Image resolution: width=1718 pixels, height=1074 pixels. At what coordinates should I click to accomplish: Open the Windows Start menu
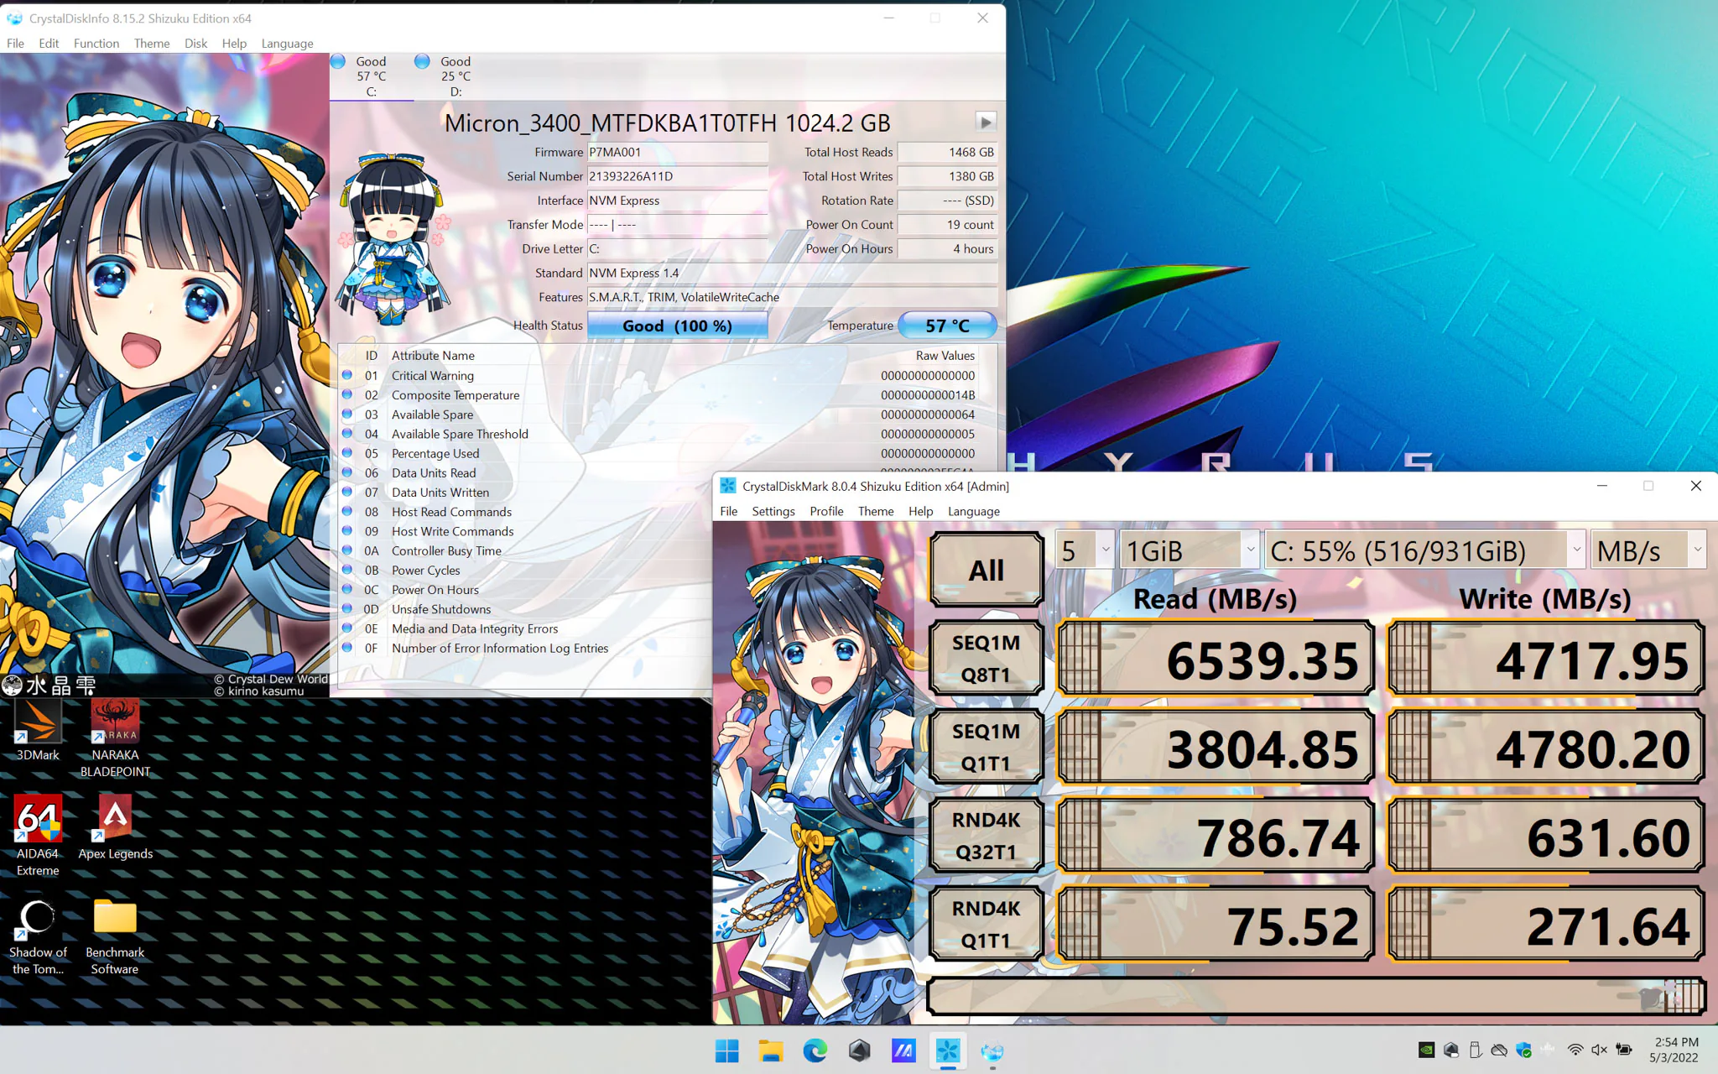[x=726, y=1051]
